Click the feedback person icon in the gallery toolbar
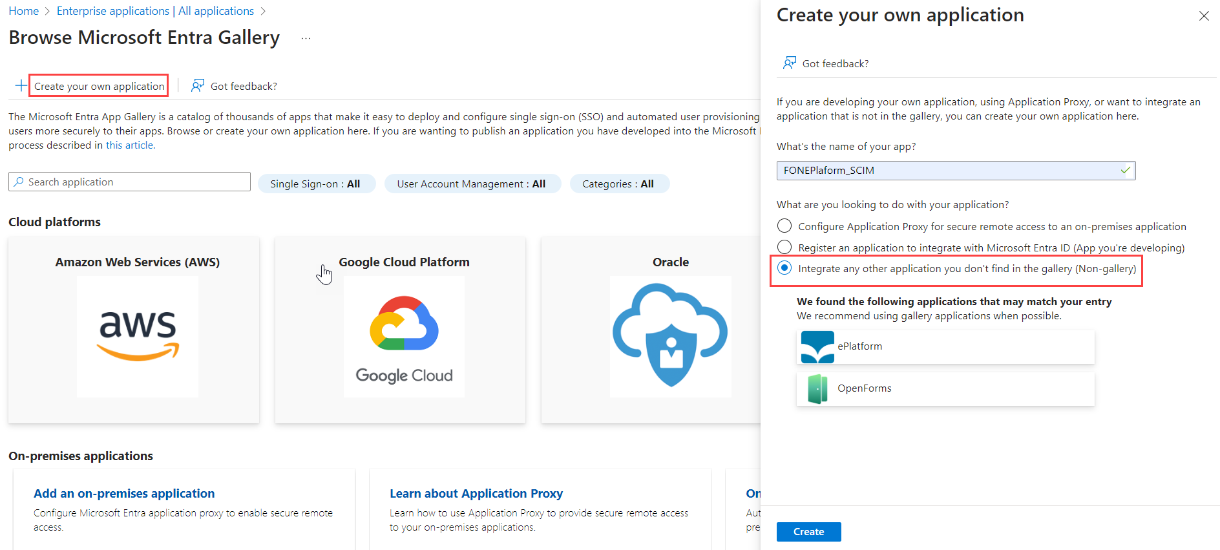The image size is (1220, 550). click(x=198, y=85)
